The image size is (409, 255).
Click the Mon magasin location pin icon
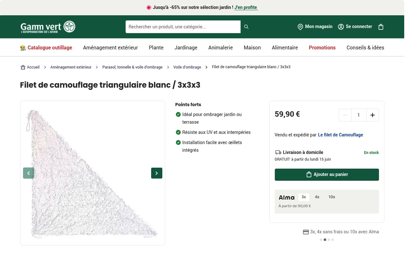[x=300, y=27]
